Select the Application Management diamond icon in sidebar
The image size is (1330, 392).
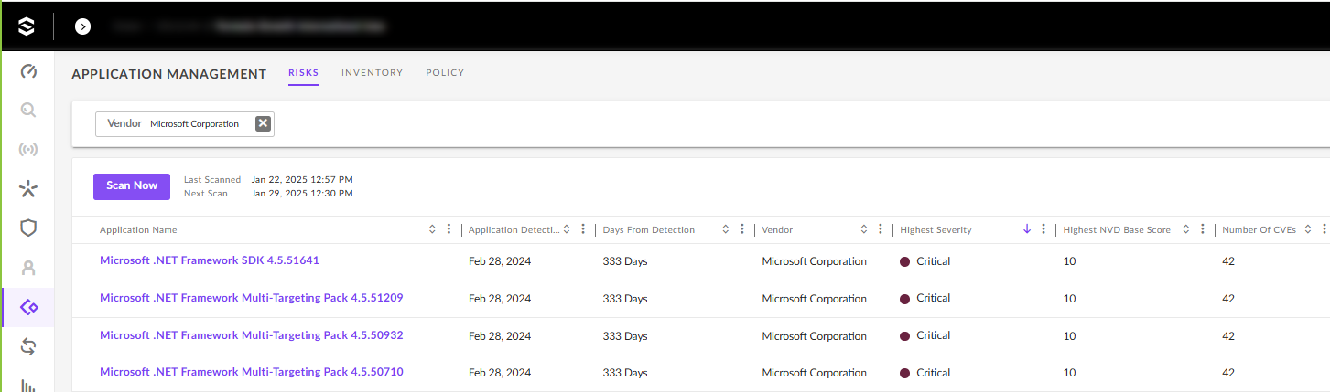coord(28,307)
